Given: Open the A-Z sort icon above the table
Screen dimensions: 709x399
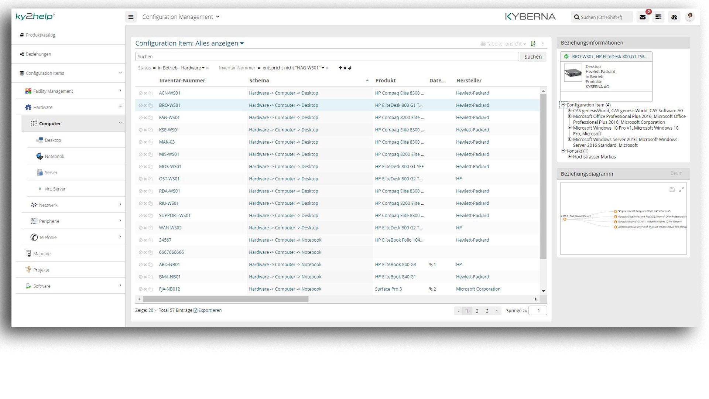Looking at the screenshot, I should [x=533, y=44].
